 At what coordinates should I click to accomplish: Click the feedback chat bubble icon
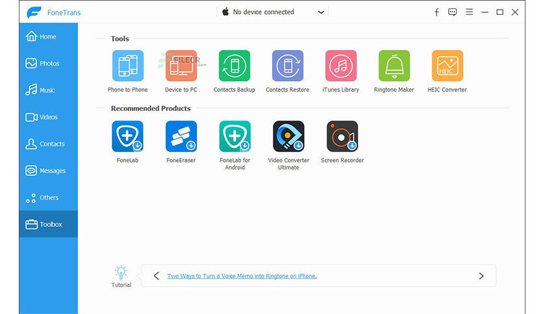pyautogui.click(x=452, y=12)
